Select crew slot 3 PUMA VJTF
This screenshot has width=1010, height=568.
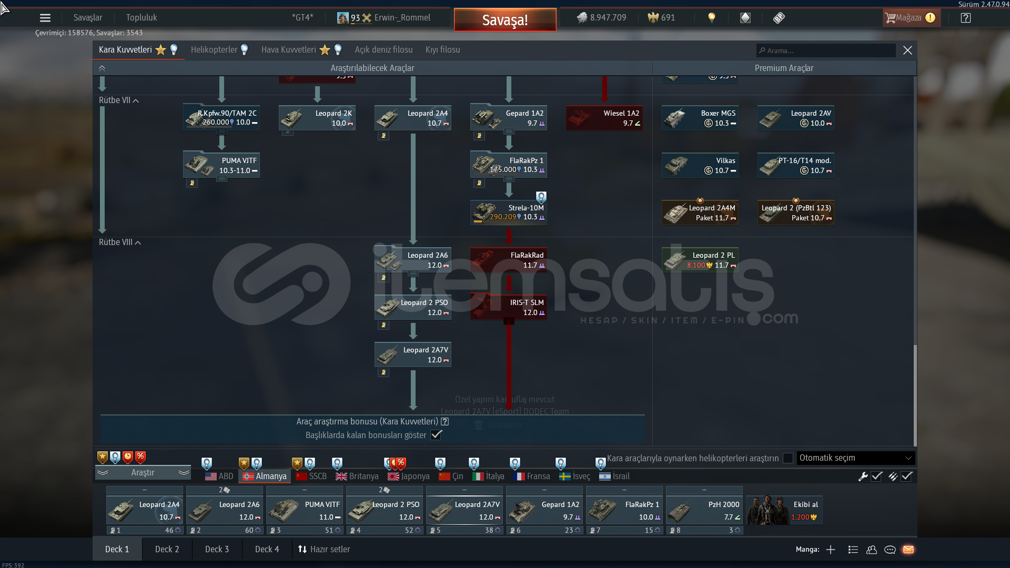tap(305, 510)
